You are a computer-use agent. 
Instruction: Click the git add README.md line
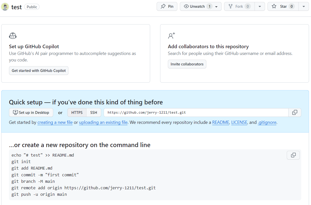tap(32, 168)
